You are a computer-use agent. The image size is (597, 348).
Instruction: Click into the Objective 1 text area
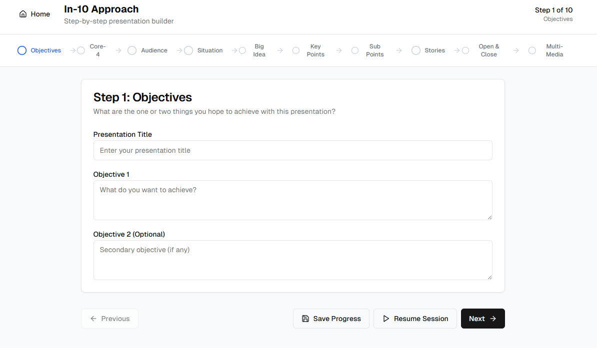[x=293, y=200]
